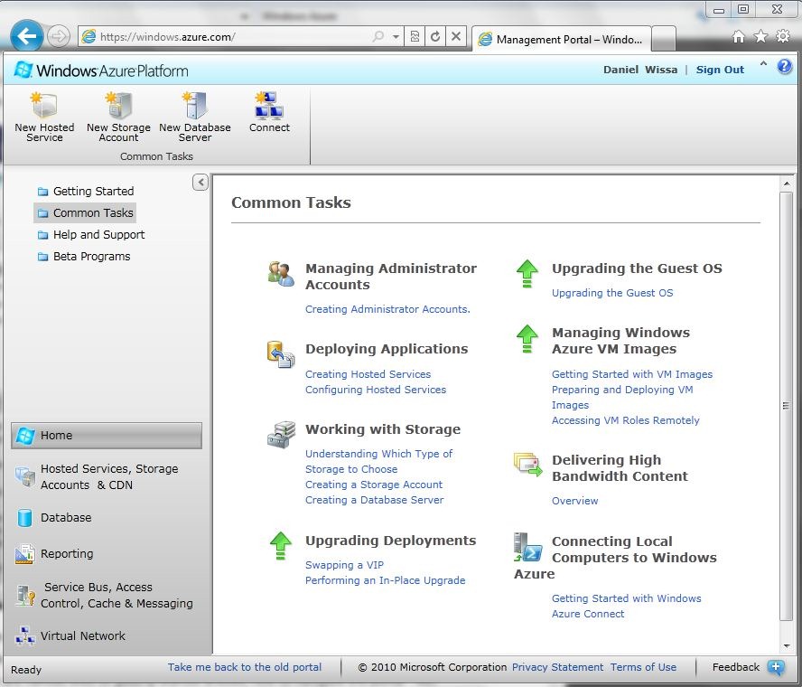Open the favorites star icon

[760, 36]
